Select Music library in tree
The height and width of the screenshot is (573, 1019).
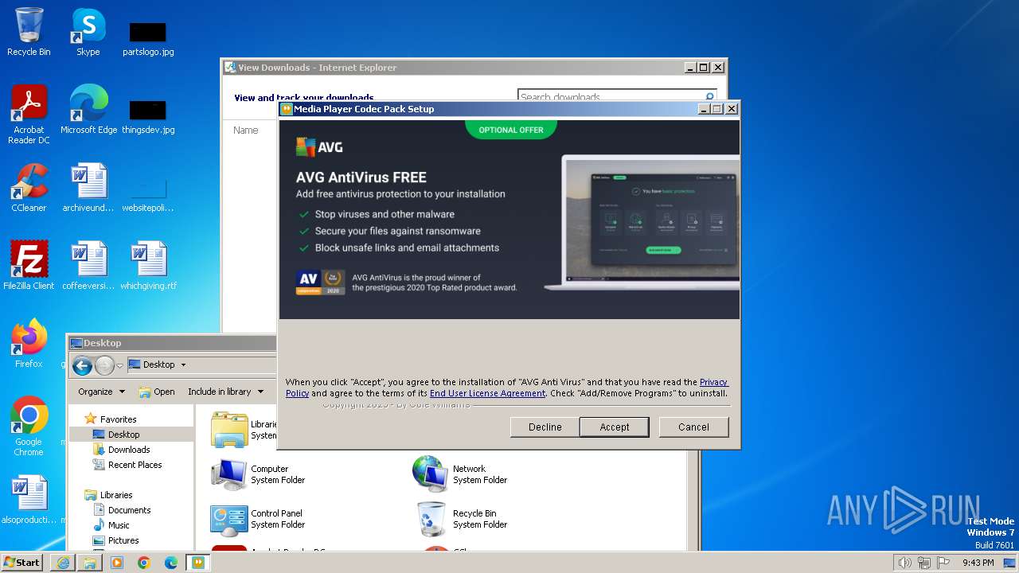(x=119, y=525)
